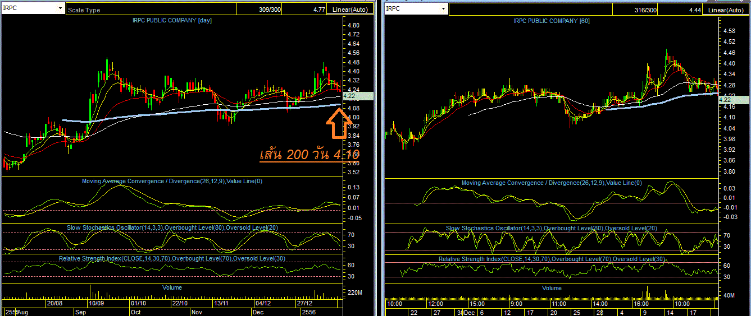
Task: Click the 22/10 date marker on the daily timeline
Action: 180,303
